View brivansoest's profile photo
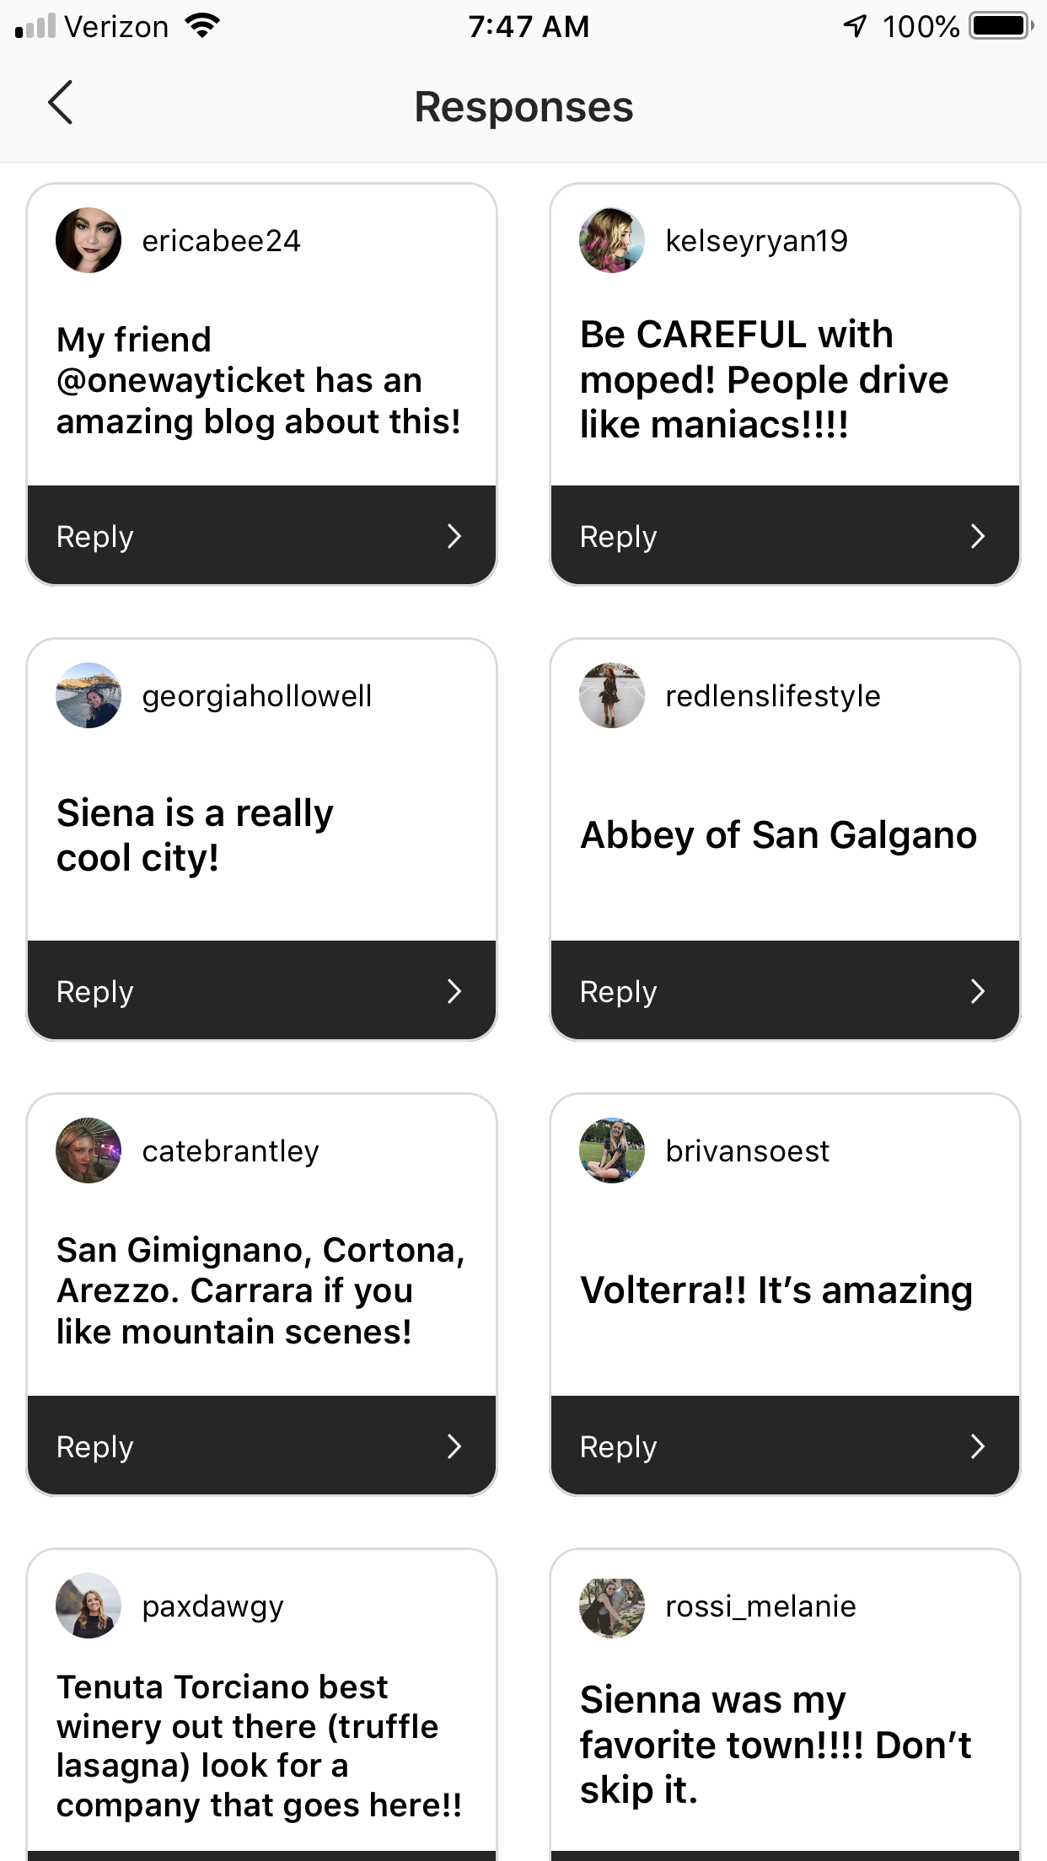Image resolution: width=1047 pixels, height=1861 pixels. pos(612,1150)
